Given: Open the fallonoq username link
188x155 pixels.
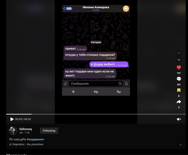Looking at the screenshot, I should coord(26,129).
